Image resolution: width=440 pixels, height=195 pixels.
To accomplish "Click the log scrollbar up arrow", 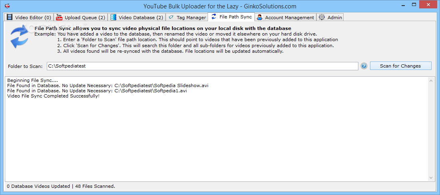I will pos(431,80).
